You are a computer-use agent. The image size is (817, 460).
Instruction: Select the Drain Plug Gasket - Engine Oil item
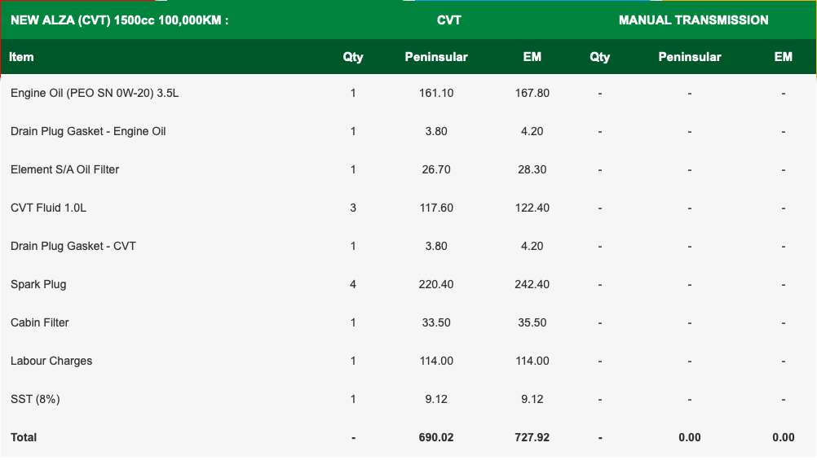pos(88,131)
